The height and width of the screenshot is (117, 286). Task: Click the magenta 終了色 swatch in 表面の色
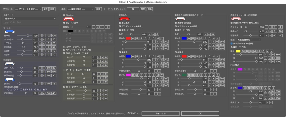pyautogui.click(x=128, y=75)
